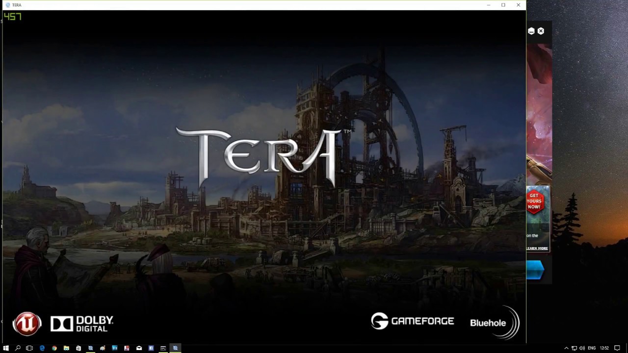This screenshot has width=628, height=353.
Task: Open File Explorer from the taskbar
Action: pos(66,348)
